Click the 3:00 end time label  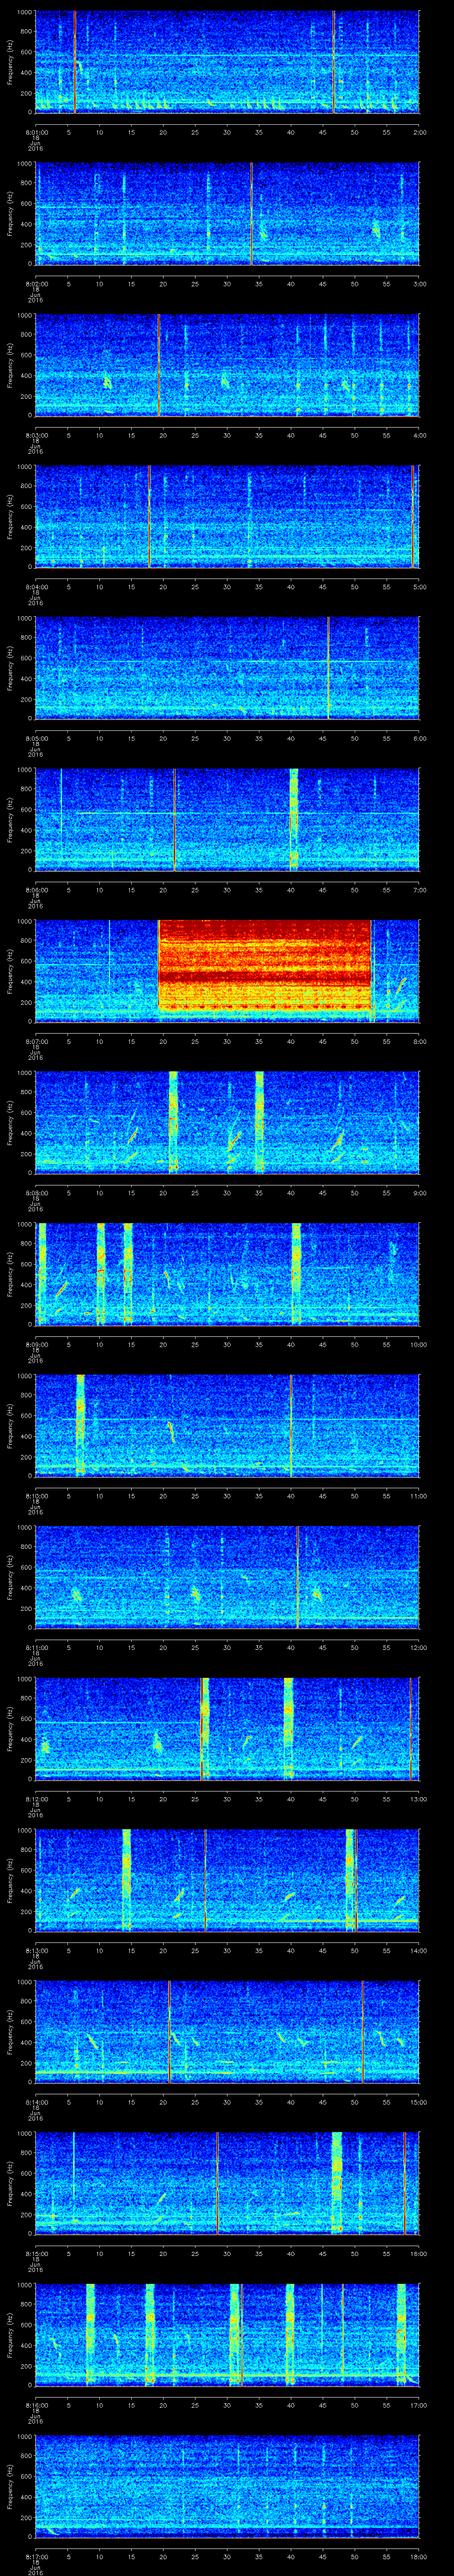click(x=420, y=284)
